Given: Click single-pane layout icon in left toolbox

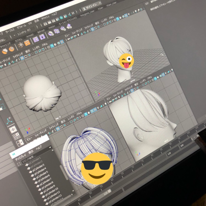Looking at the screenshot, I should pos(13,129).
